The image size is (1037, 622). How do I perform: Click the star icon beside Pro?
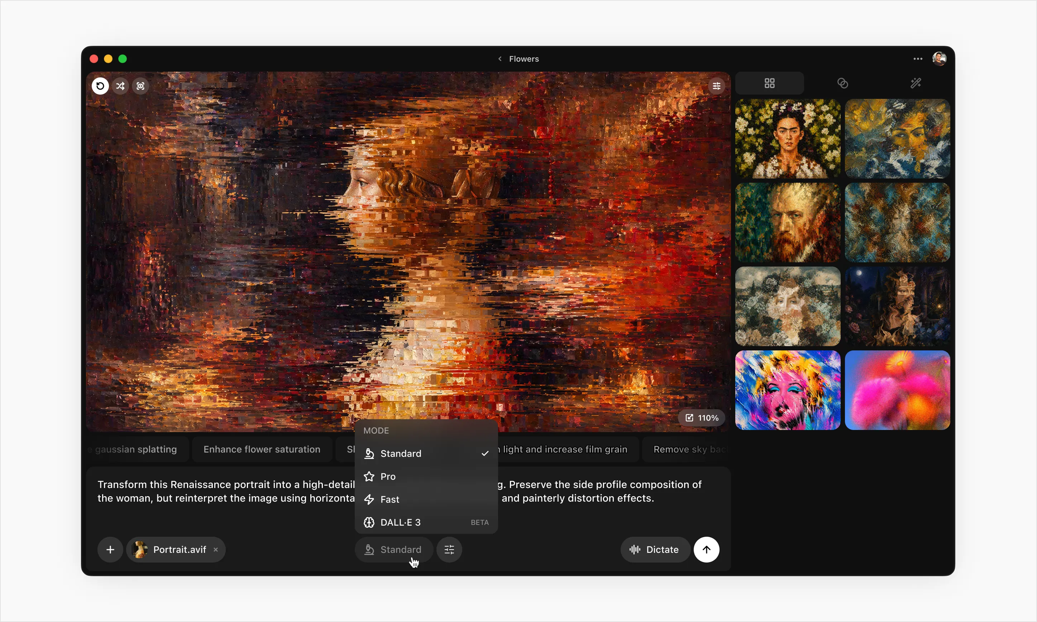369,477
